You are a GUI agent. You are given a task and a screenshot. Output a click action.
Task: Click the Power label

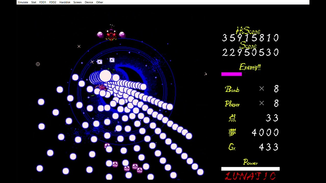point(250,162)
